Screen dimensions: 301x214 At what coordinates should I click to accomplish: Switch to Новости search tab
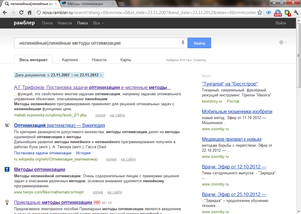click(x=99, y=60)
